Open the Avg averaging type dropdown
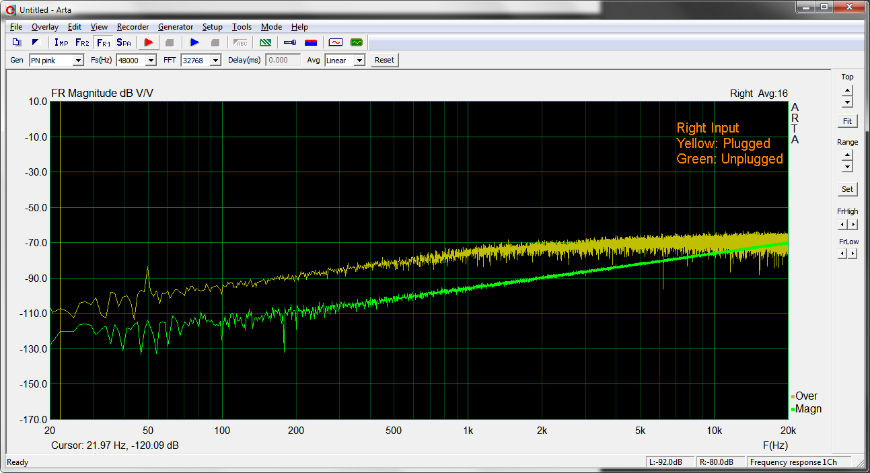Screen dimensions: 870x473 pos(359,60)
